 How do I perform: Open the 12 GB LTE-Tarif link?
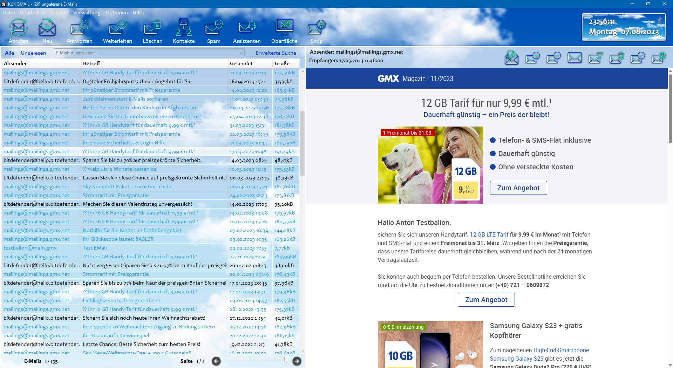pyautogui.click(x=489, y=234)
